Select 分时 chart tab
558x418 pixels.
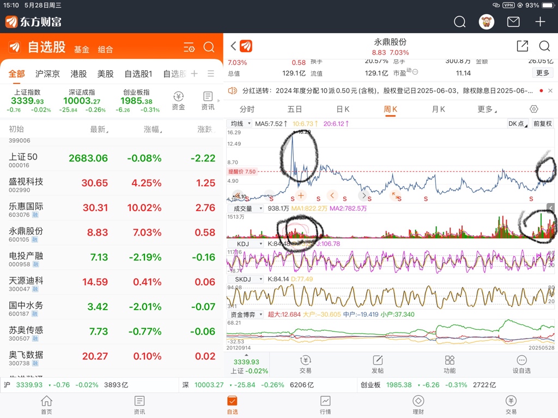[x=247, y=109]
